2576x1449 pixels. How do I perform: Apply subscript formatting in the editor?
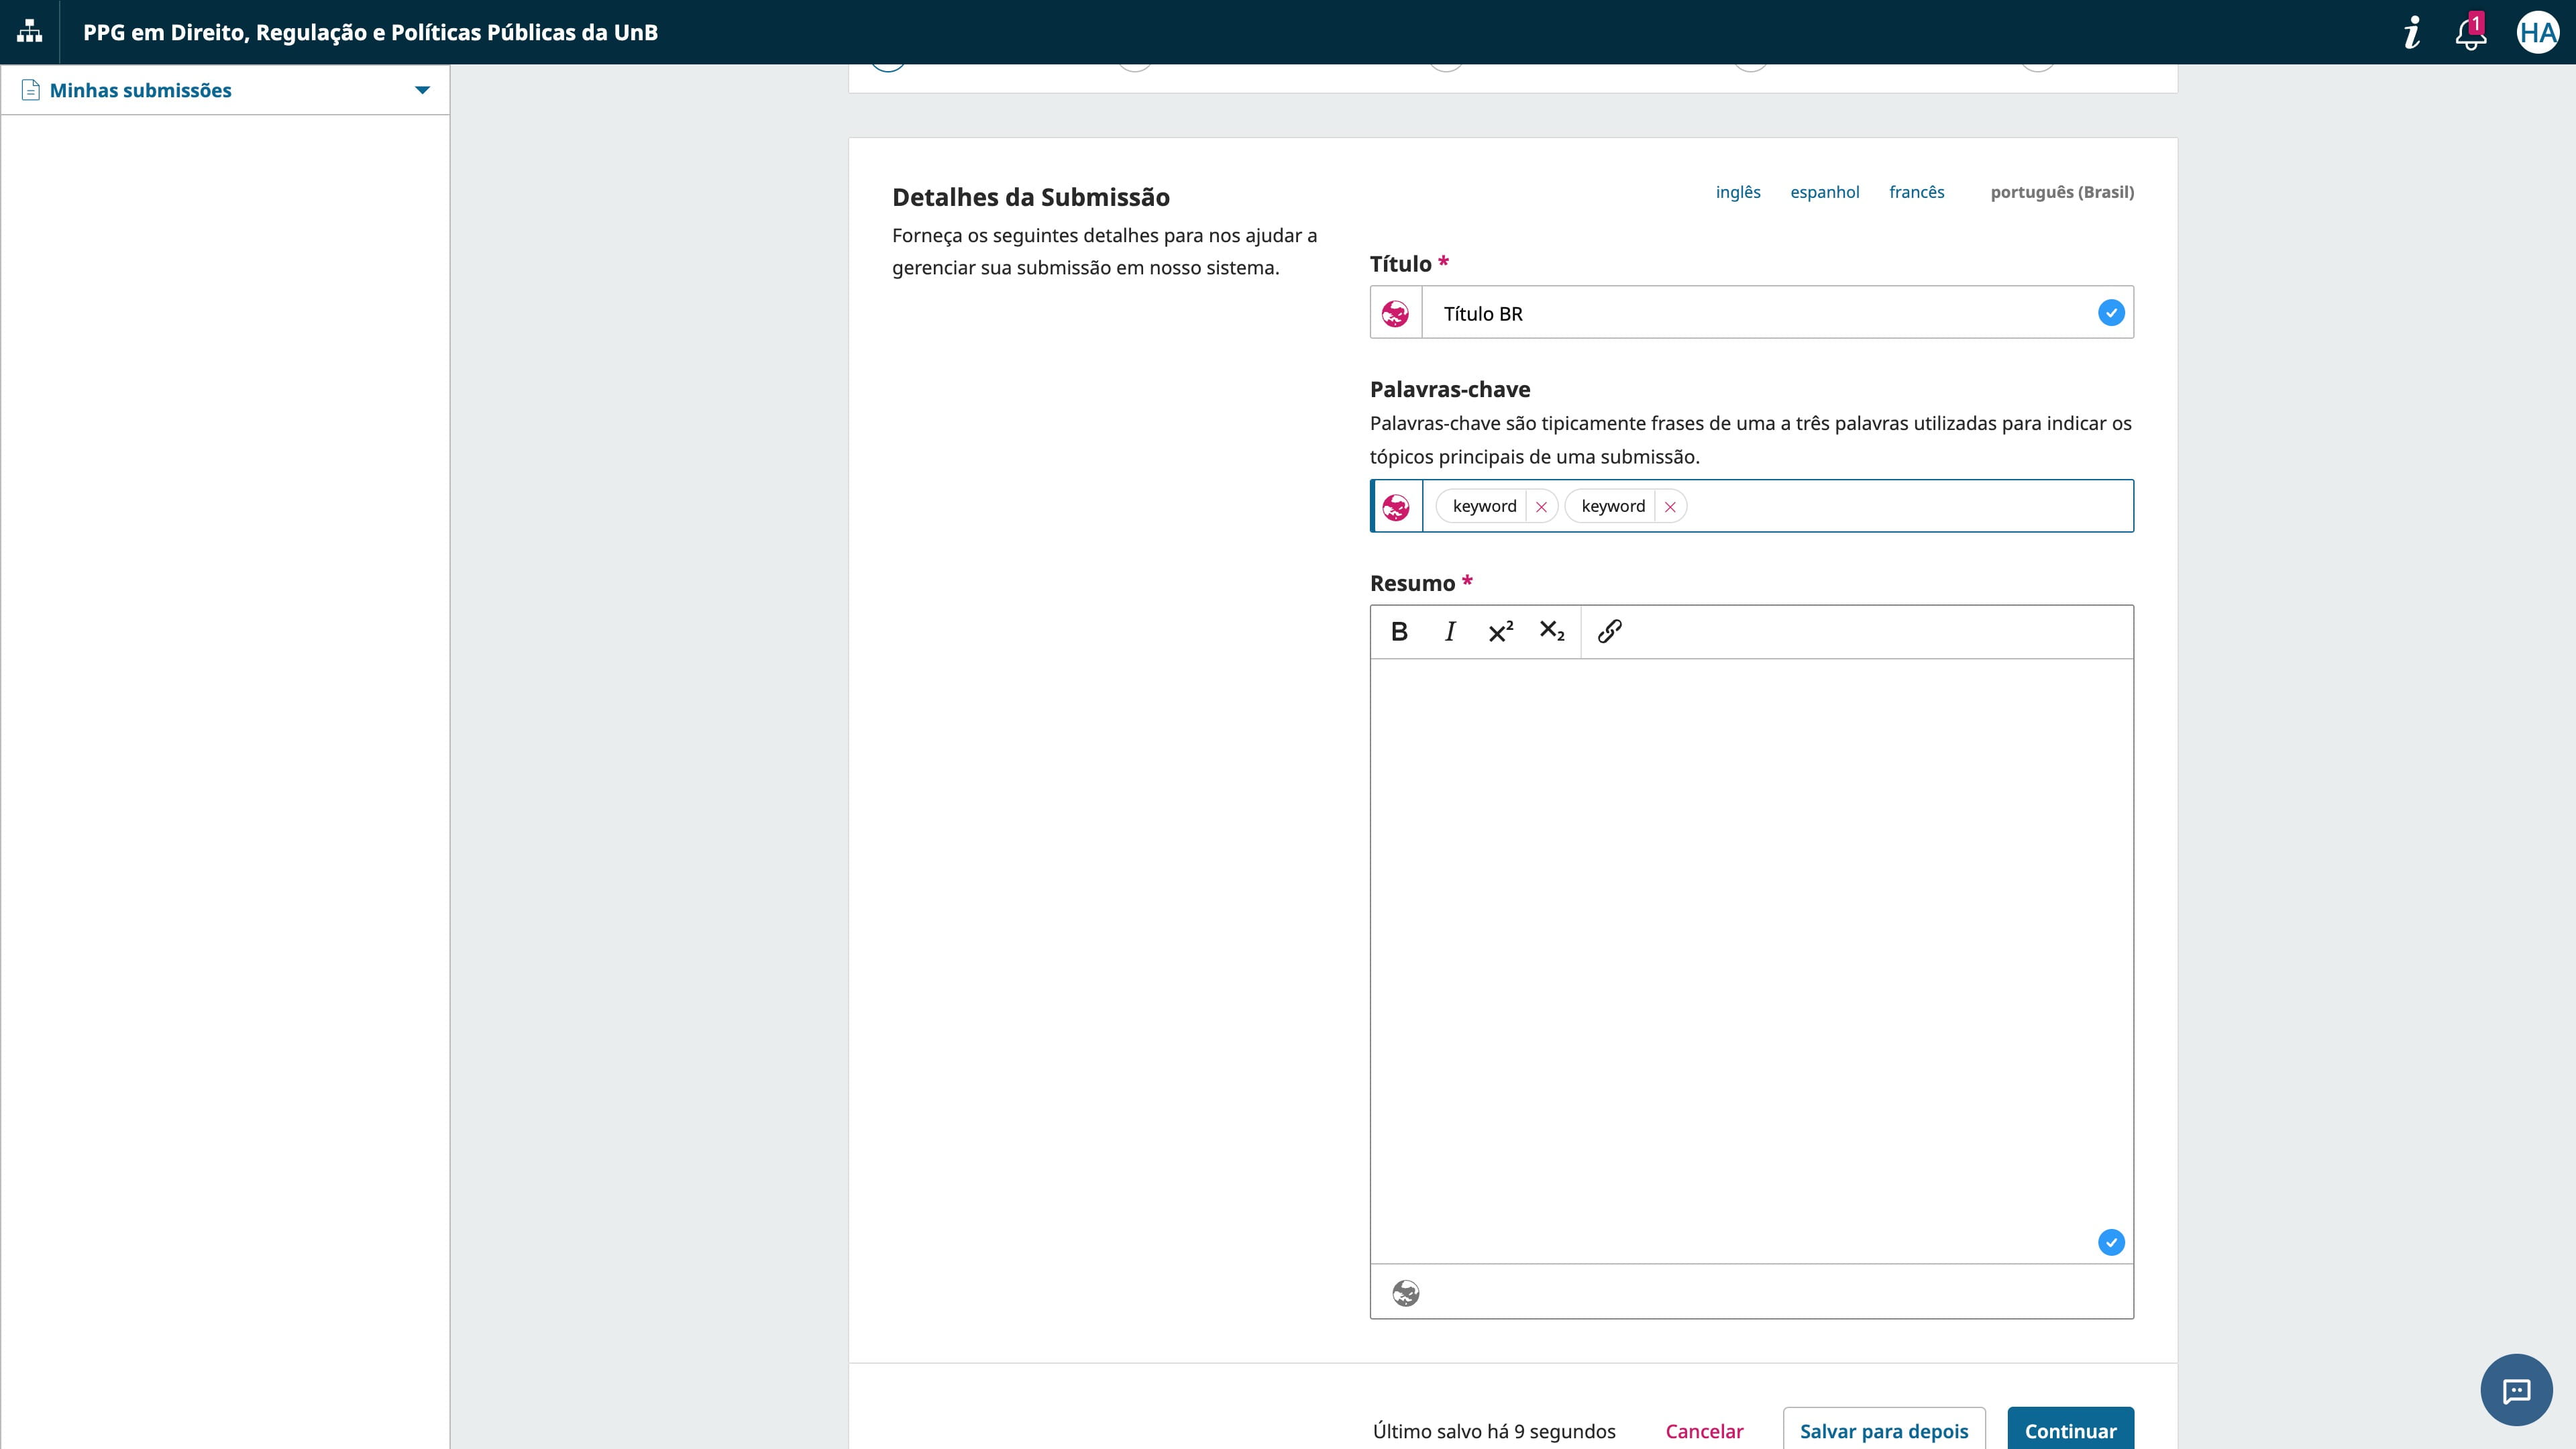click(x=1551, y=631)
